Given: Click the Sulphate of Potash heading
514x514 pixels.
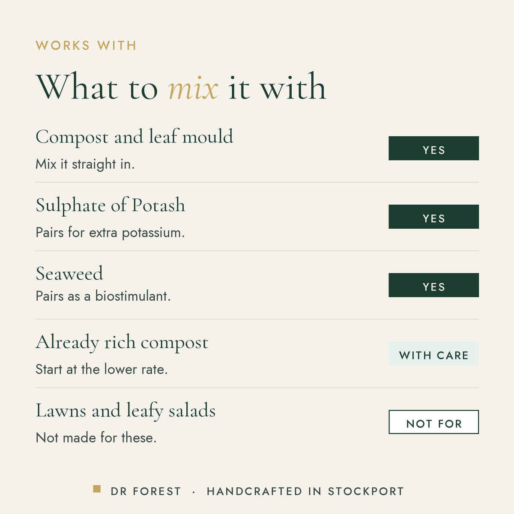Looking at the screenshot, I should (x=111, y=206).
